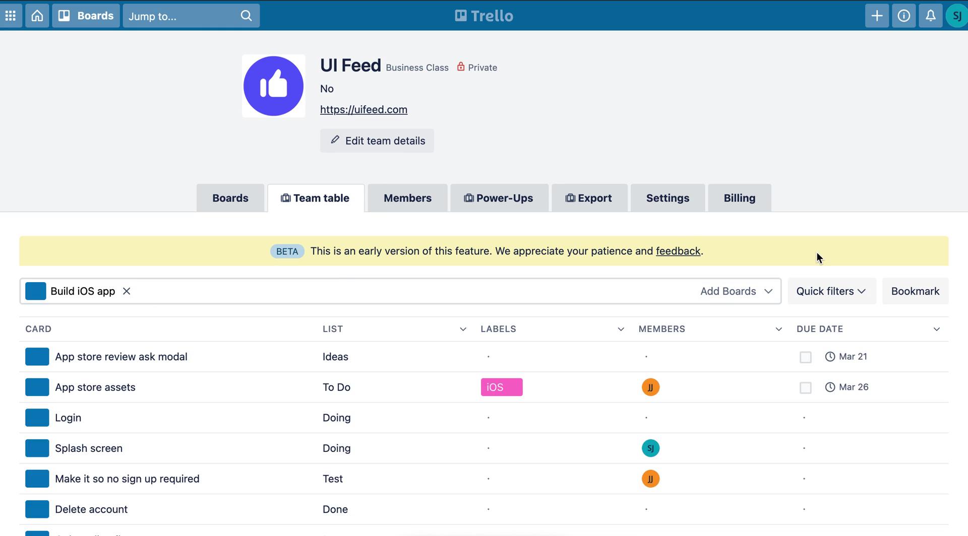
Task: Click Edit team details button
Action: click(x=377, y=141)
